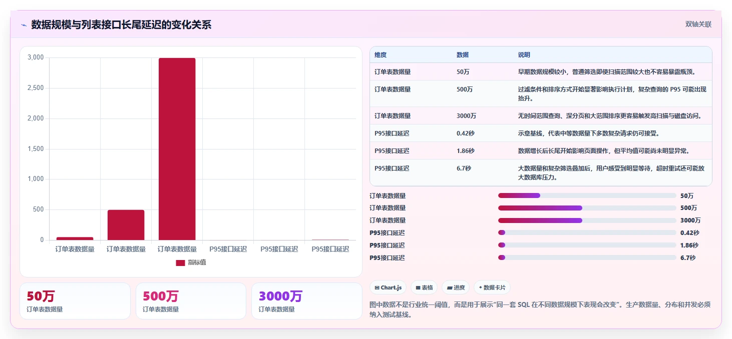
Task: Click y-axis label 3,000
Action: pyautogui.click(x=35, y=57)
